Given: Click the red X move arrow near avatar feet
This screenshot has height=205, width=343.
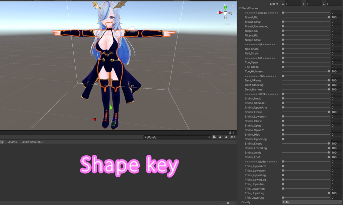Looking at the screenshot, I should [x=94, y=119].
